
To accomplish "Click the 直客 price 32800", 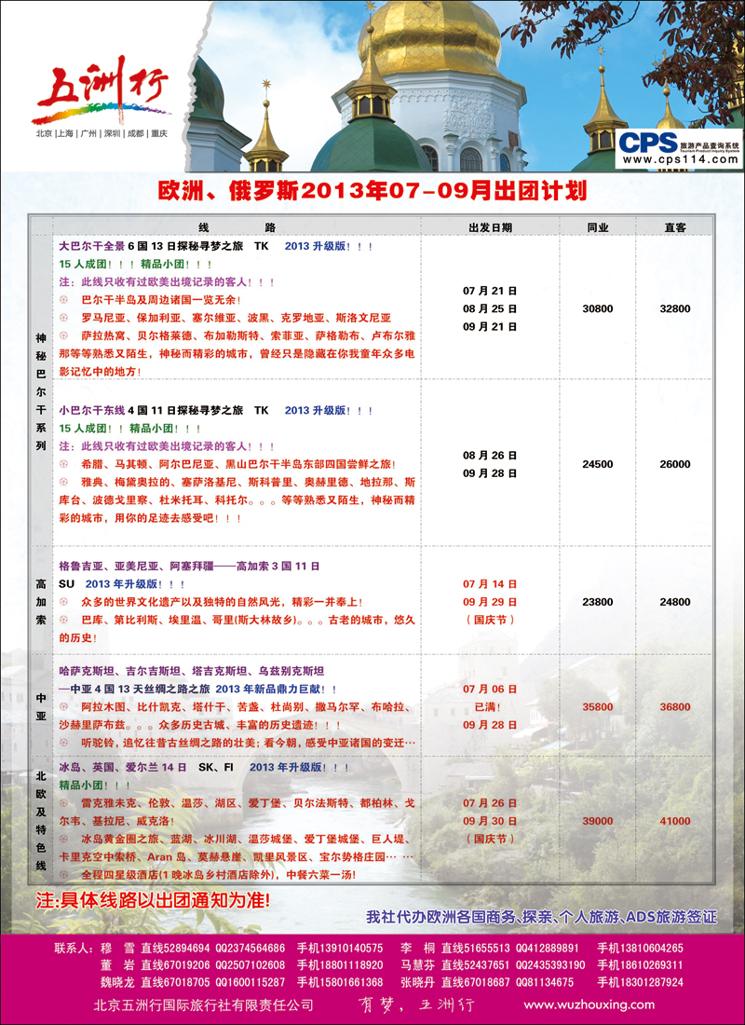I will coord(675,308).
